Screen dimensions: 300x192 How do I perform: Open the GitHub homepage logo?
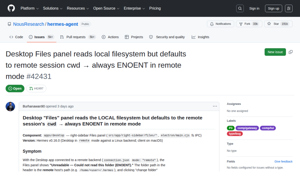tap(11, 8)
